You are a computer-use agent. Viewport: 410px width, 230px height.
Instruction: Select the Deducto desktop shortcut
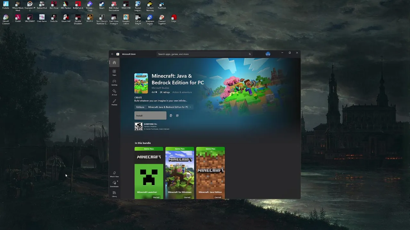(x=54, y=19)
